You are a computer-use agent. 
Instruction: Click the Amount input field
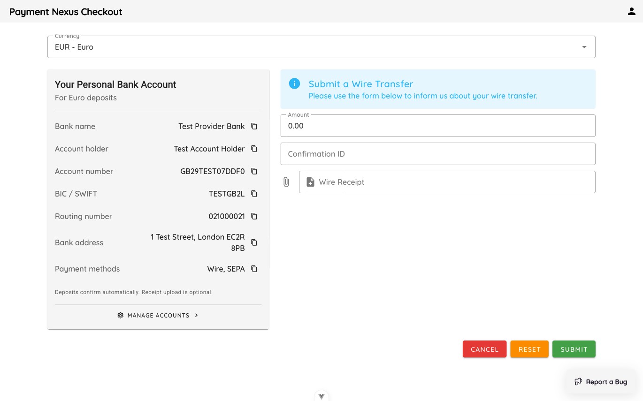coord(438,126)
